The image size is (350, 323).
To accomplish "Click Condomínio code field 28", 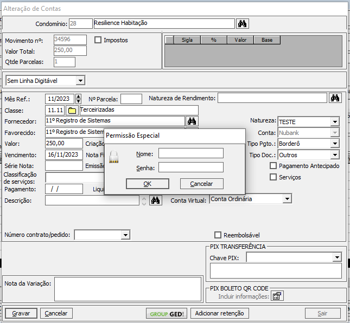I will click(x=80, y=23).
